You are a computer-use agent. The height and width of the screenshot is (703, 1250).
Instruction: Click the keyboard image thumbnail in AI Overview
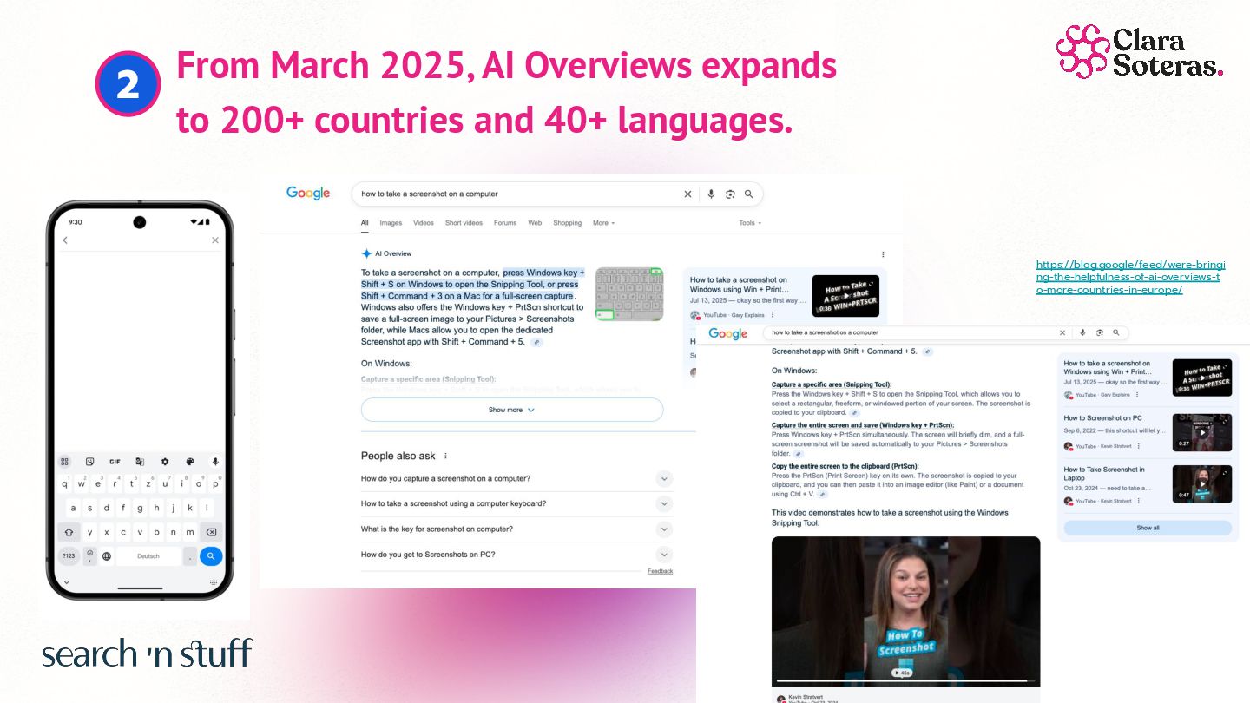(629, 294)
